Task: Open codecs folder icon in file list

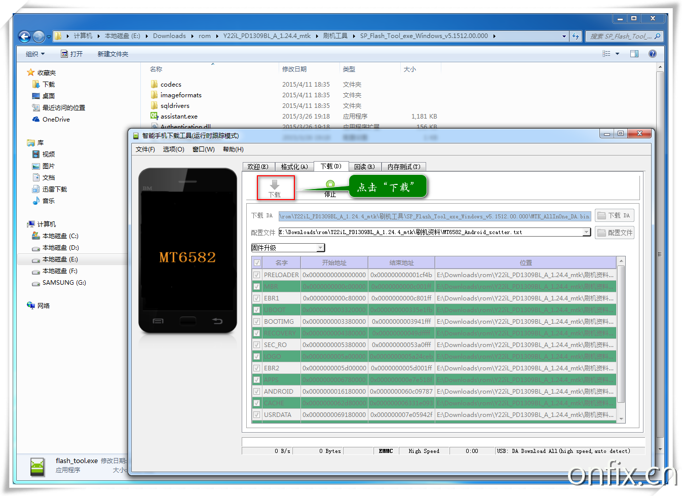Action: pos(154,84)
